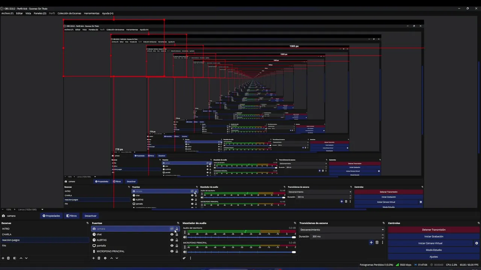Open advanced audio properties gears icon

click(184, 258)
